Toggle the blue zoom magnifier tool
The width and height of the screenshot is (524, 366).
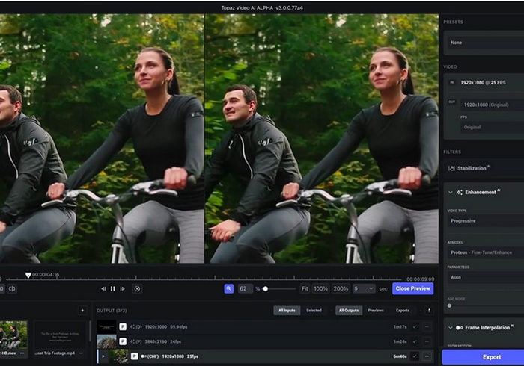pos(229,288)
